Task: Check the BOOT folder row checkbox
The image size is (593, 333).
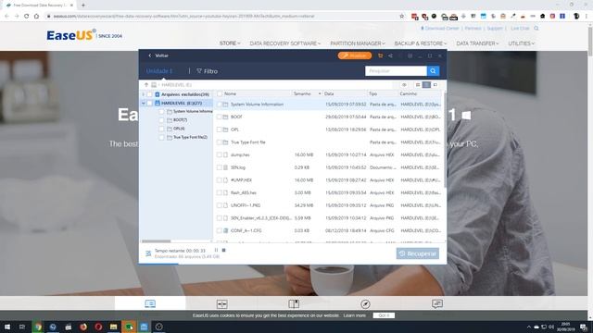Action: pyautogui.click(x=220, y=117)
